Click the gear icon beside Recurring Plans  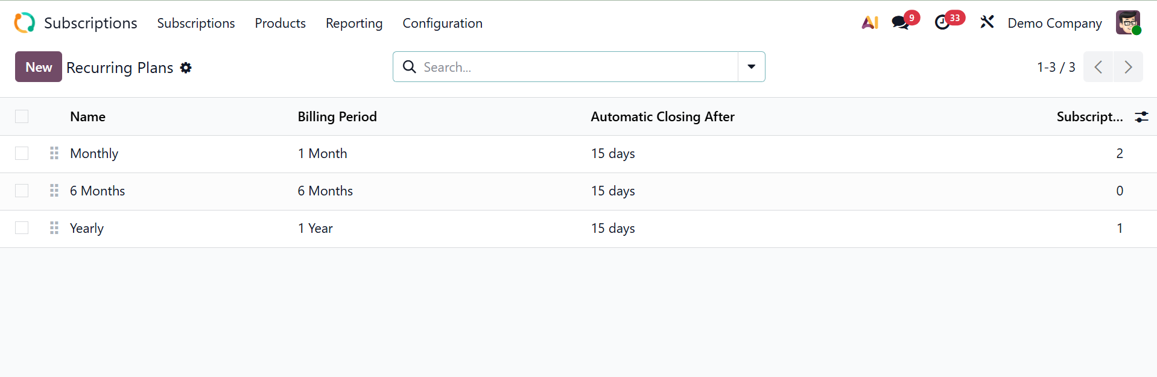(x=186, y=68)
